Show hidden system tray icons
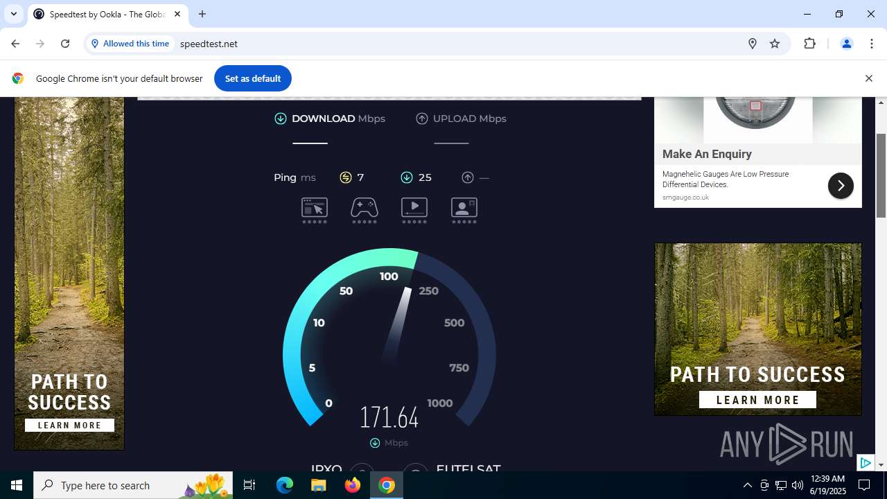 pos(747,485)
